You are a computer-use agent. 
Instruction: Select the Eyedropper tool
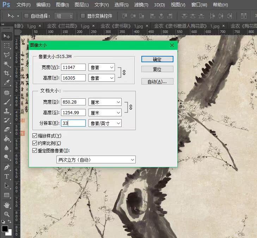(x=7, y=82)
